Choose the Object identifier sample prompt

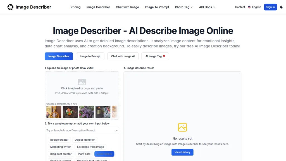[85, 140]
